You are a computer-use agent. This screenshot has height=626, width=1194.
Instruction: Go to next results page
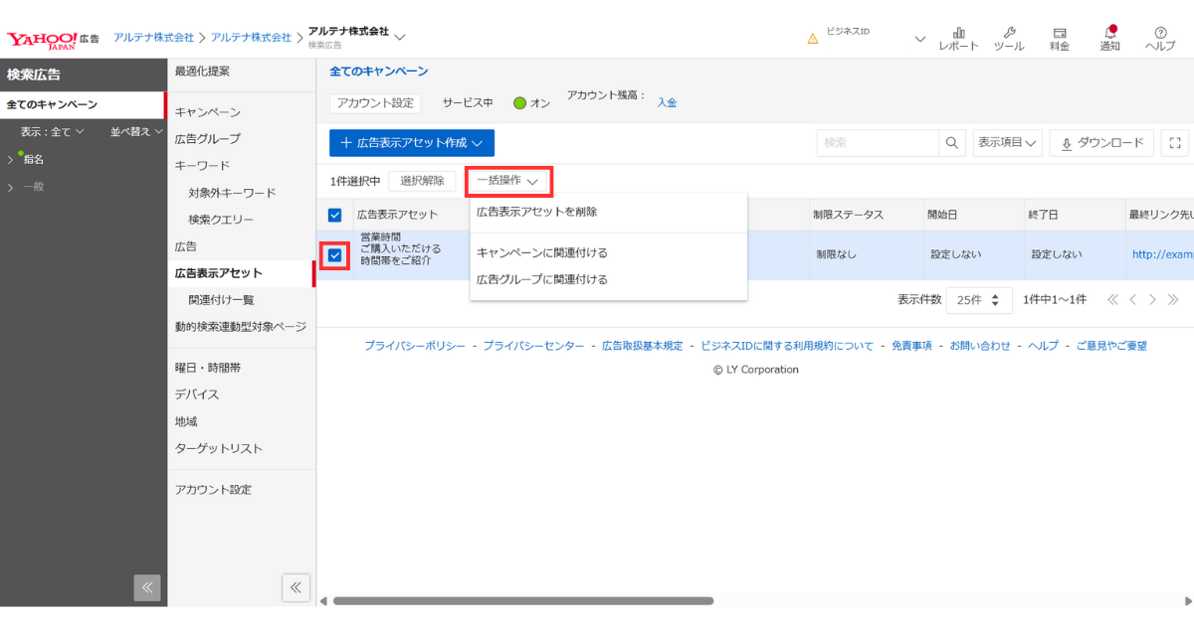[x=1152, y=299]
